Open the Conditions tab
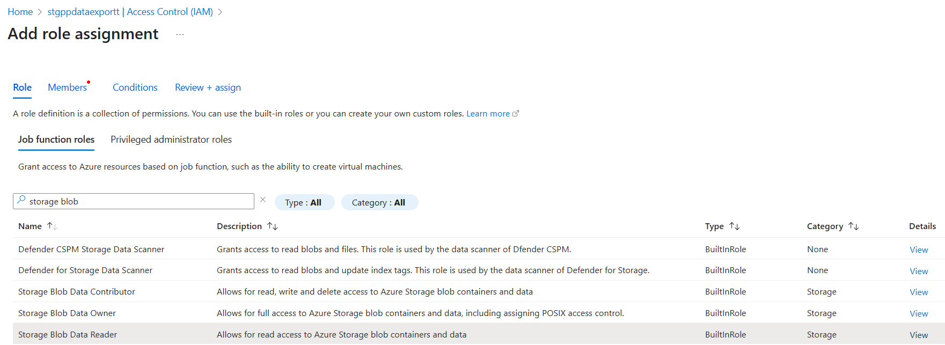 (135, 87)
